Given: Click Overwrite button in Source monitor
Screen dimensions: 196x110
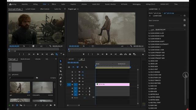Looking at the screenshot, I should (57, 54).
